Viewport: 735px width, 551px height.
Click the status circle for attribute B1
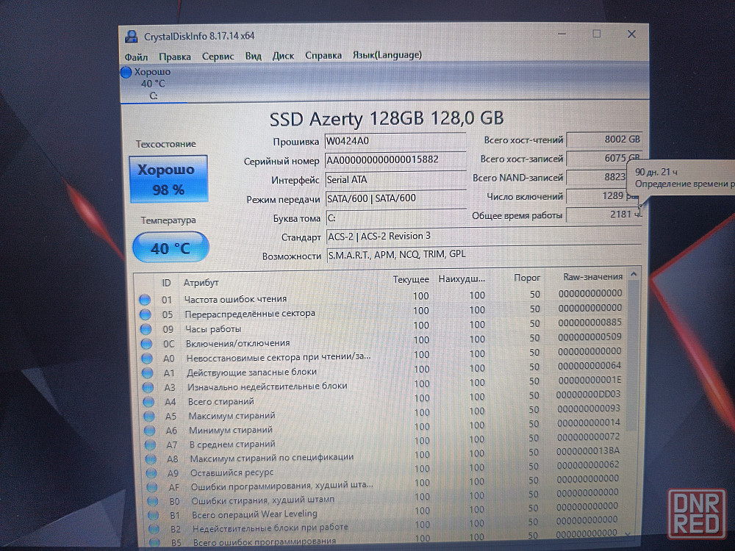click(153, 516)
